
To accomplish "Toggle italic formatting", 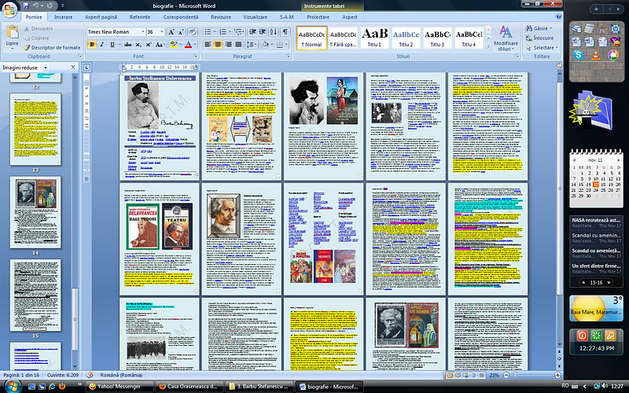I will [x=102, y=45].
